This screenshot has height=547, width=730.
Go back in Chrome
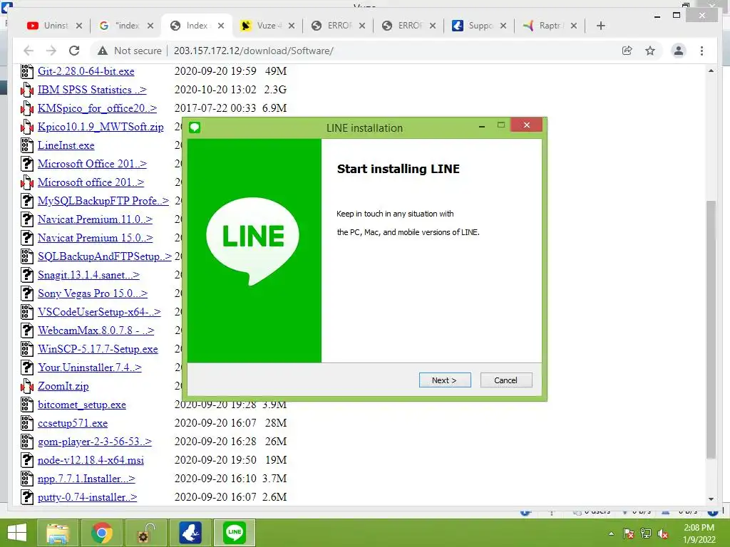29,51
